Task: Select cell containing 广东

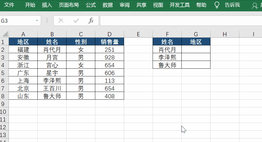Action: 23,73
